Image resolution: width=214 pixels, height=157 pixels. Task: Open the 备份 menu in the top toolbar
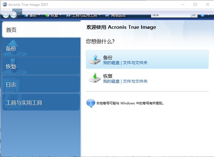(x=32, y=16)
